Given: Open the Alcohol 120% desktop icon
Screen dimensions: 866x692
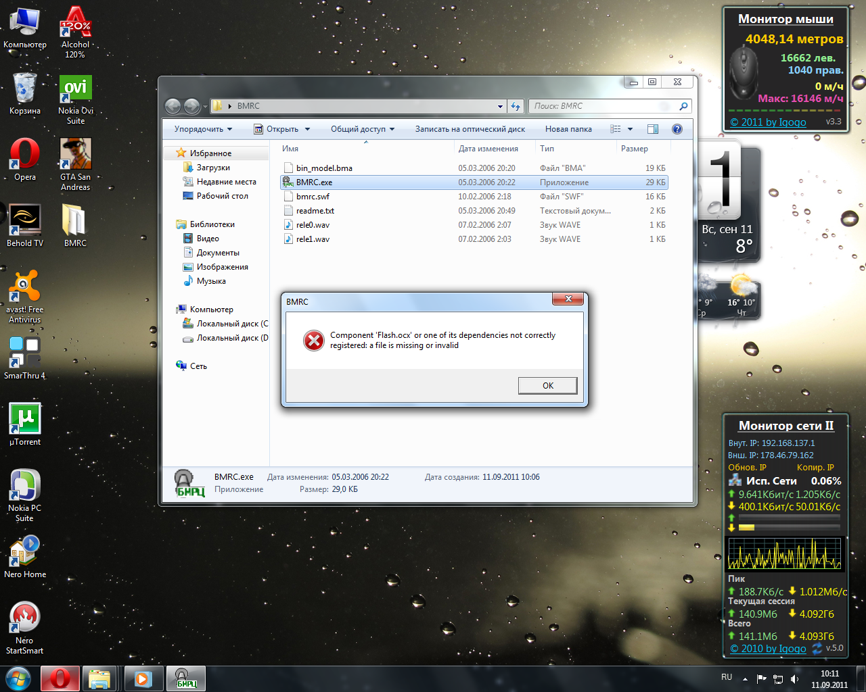Looking at the screenshot, I should 75,22.
